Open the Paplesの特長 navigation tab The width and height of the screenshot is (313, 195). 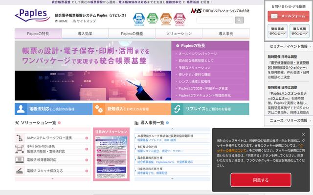click(38, 34)
